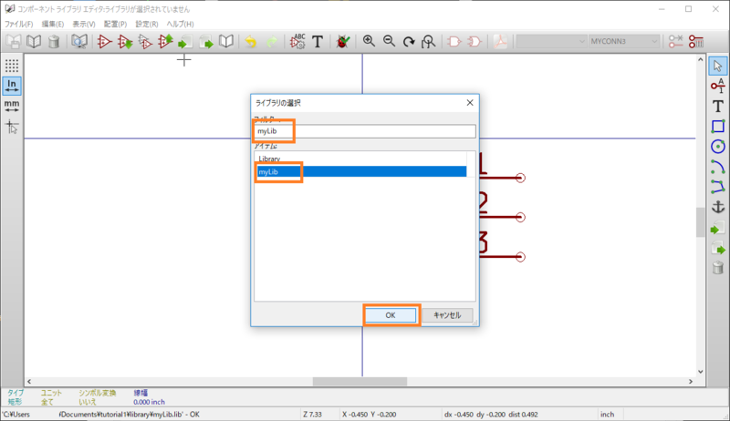Select the highlighted myLib list item

360,171
